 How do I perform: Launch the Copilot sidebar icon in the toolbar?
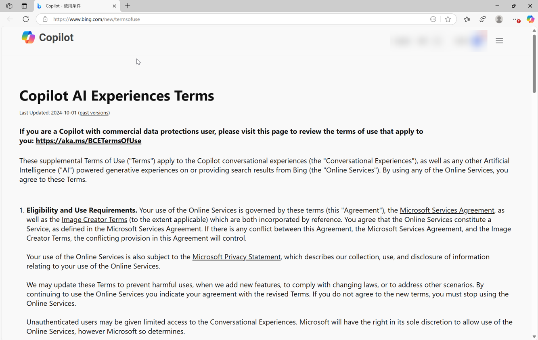(x=530, y=19)
